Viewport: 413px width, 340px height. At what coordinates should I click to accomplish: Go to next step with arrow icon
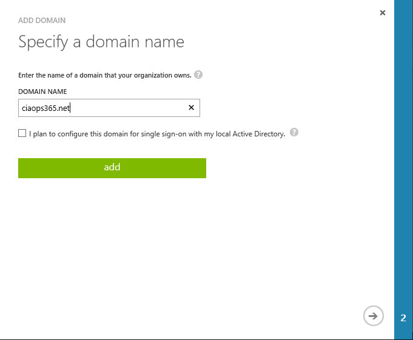374,316
